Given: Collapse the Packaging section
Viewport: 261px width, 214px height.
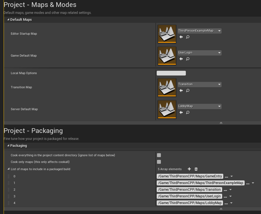Looking at the screenshot, I should click(8, 145).
